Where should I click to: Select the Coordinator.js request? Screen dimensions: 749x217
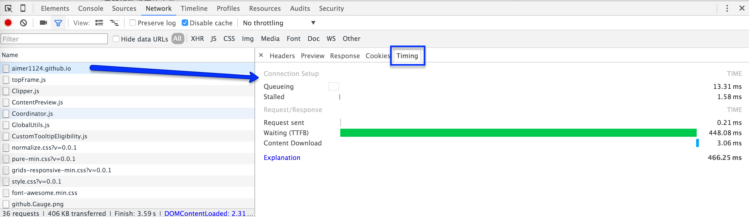(x=32, y=114)
